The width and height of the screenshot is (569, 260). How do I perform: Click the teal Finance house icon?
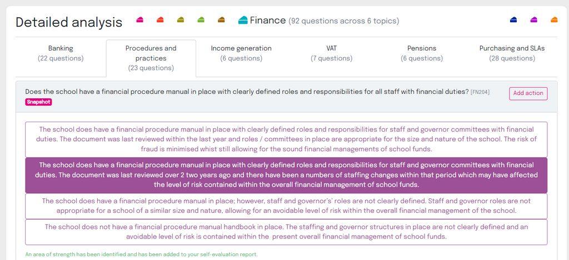(x=243, y=20)
